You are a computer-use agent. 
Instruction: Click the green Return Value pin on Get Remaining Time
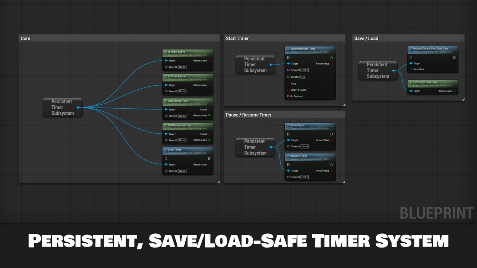point(209,140)
